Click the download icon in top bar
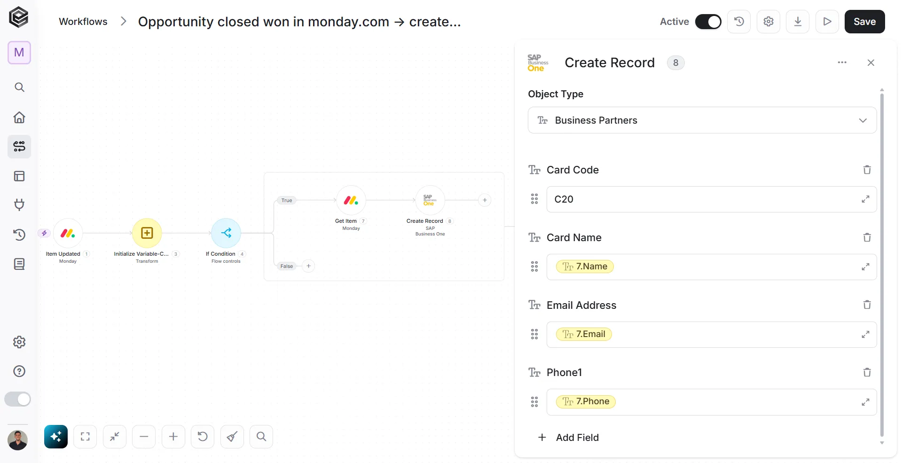 (798, 22)
